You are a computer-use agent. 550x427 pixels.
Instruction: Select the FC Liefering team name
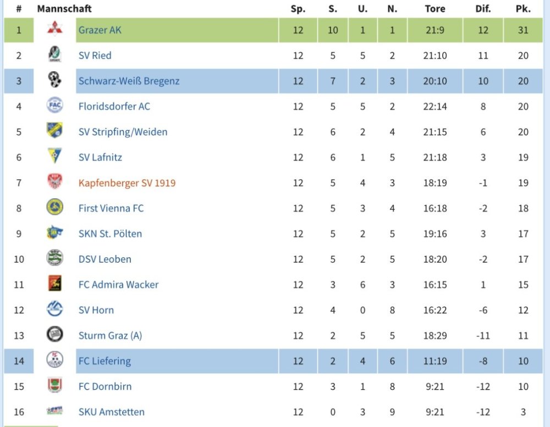click(x=105, y=361)
